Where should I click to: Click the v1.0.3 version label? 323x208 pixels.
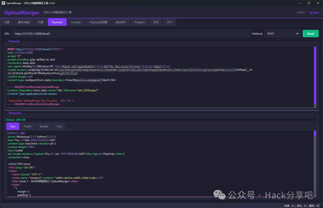tap(301, 12)
